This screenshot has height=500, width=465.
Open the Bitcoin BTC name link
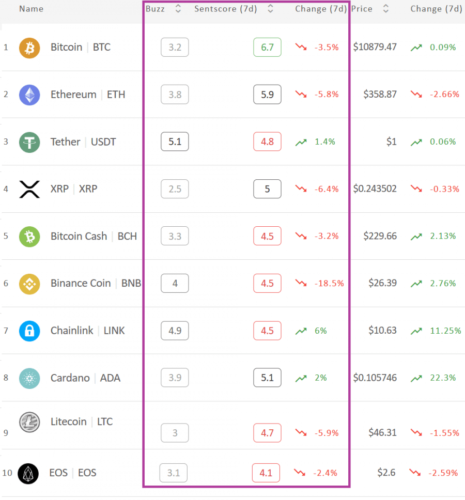click(x=81, y=47)
